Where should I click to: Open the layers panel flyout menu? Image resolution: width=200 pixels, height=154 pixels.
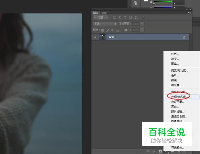pyautogui.click(x=190, y=13)
